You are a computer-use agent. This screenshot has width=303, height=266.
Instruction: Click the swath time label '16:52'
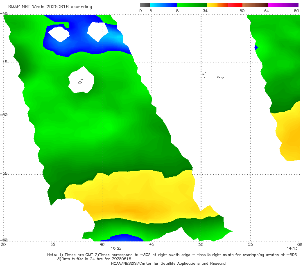(x=116, y=248)
